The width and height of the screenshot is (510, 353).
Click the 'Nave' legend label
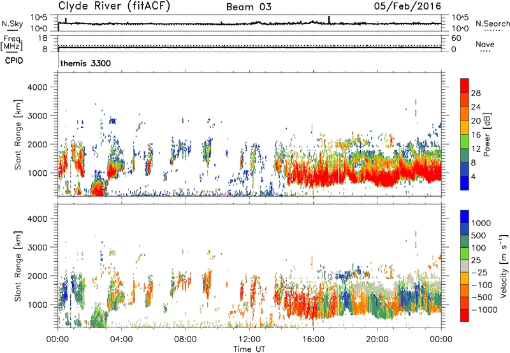click(x=485, y=45)
